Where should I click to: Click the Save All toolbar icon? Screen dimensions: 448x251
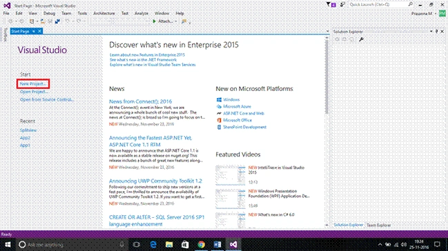57,21
